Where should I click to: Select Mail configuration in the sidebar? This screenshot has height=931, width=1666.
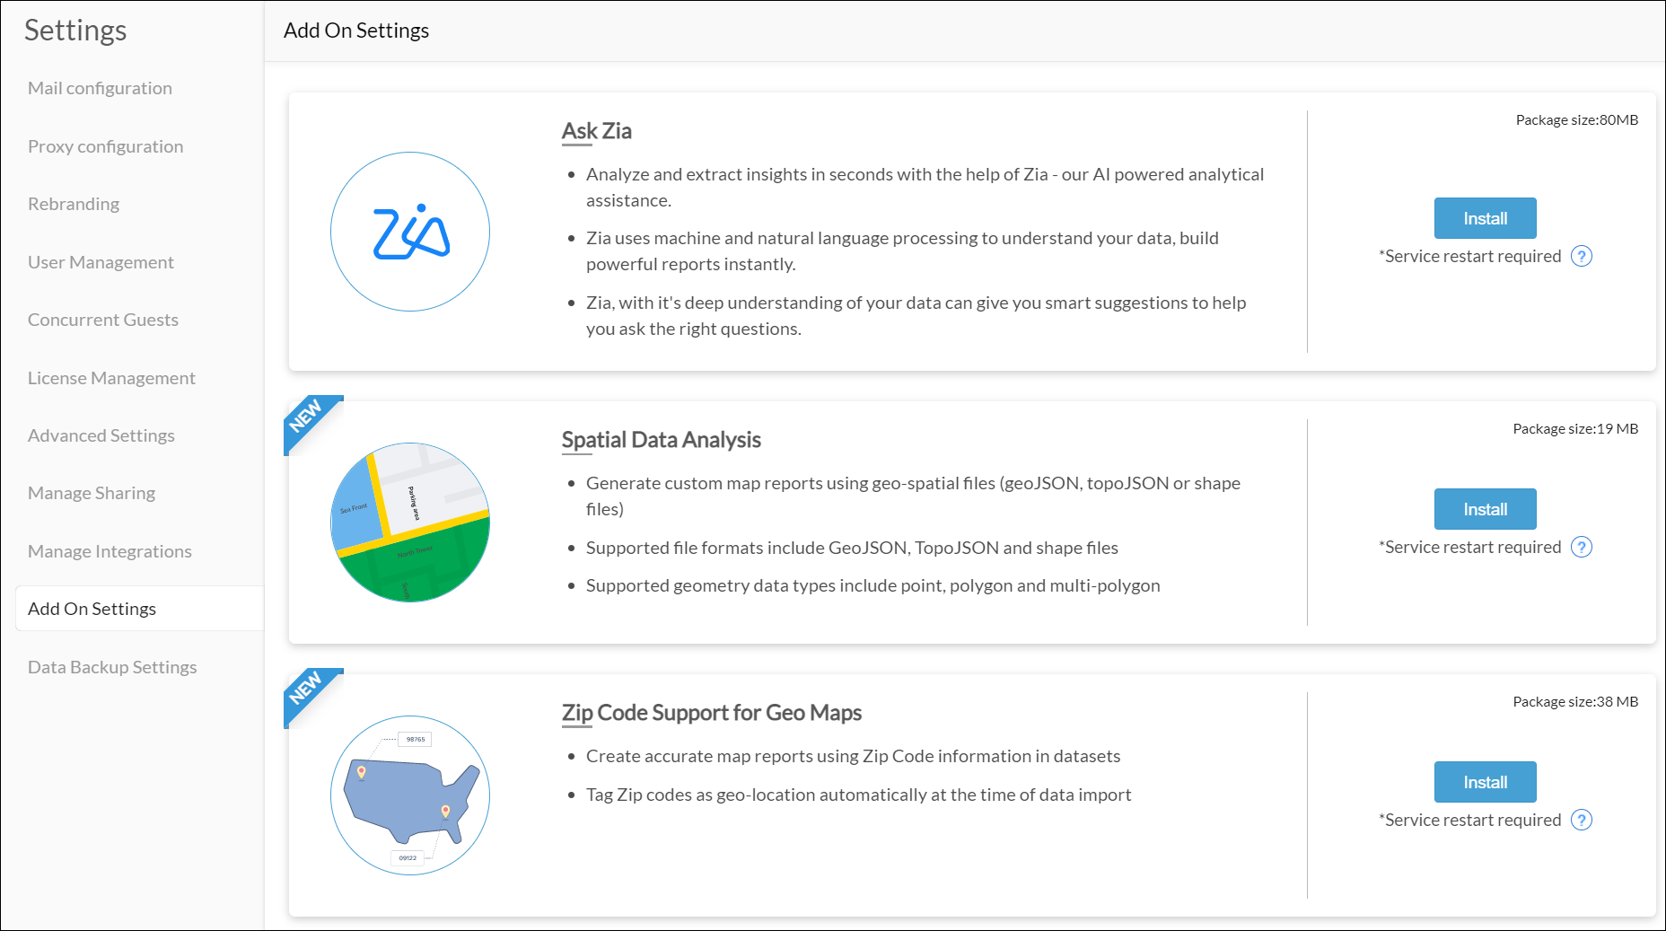tap(101, 87)
